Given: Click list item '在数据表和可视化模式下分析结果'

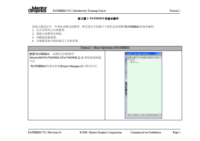Looking at the screenshot, I should [58, 41].
